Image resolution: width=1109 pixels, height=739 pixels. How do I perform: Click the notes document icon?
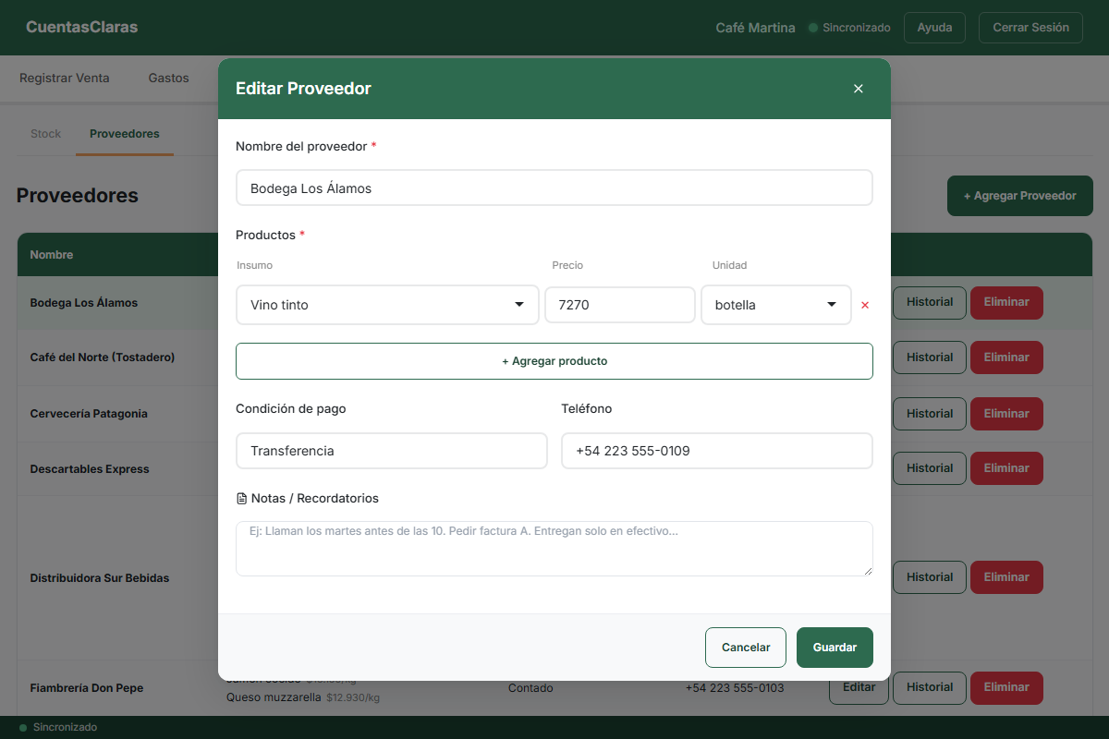pos(242,499)
